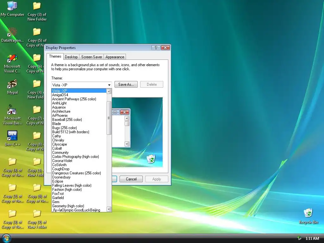The width and height of the screenshot is (324, 243).
Task: Collapse the Theme dropdown arrow
Action: coord(109,85)
